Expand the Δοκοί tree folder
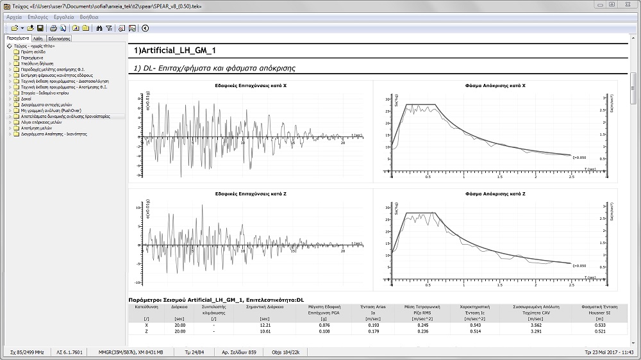Screen dimensions: 641x360 click(x=9, y=99)
